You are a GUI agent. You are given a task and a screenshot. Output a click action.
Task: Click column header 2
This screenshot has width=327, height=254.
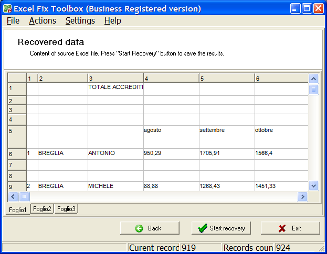click(63, 78)
